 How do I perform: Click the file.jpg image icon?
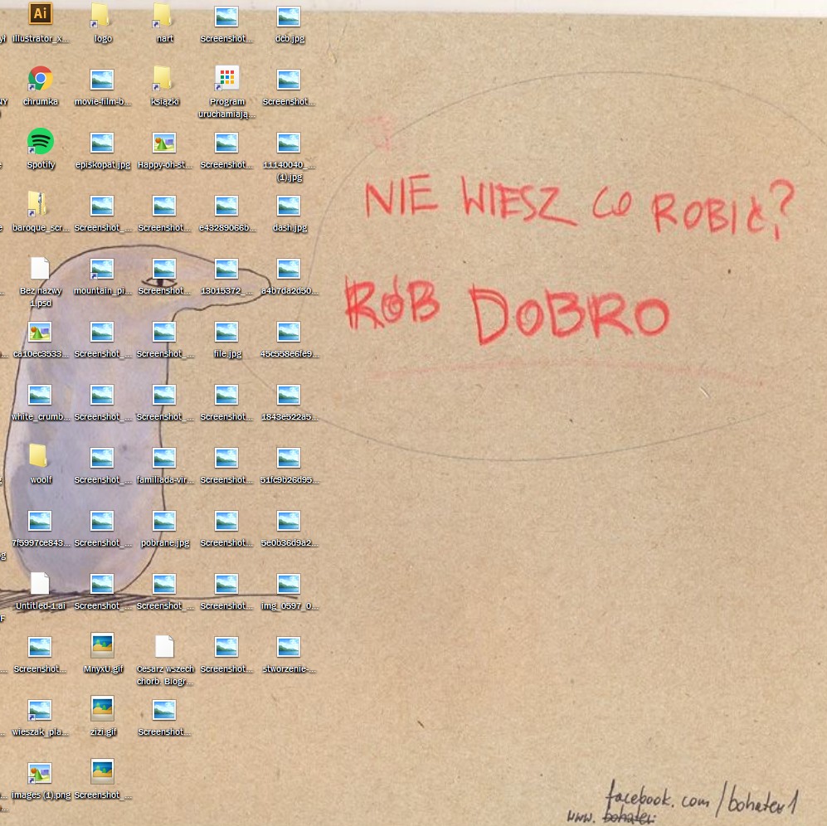point(226,332)
